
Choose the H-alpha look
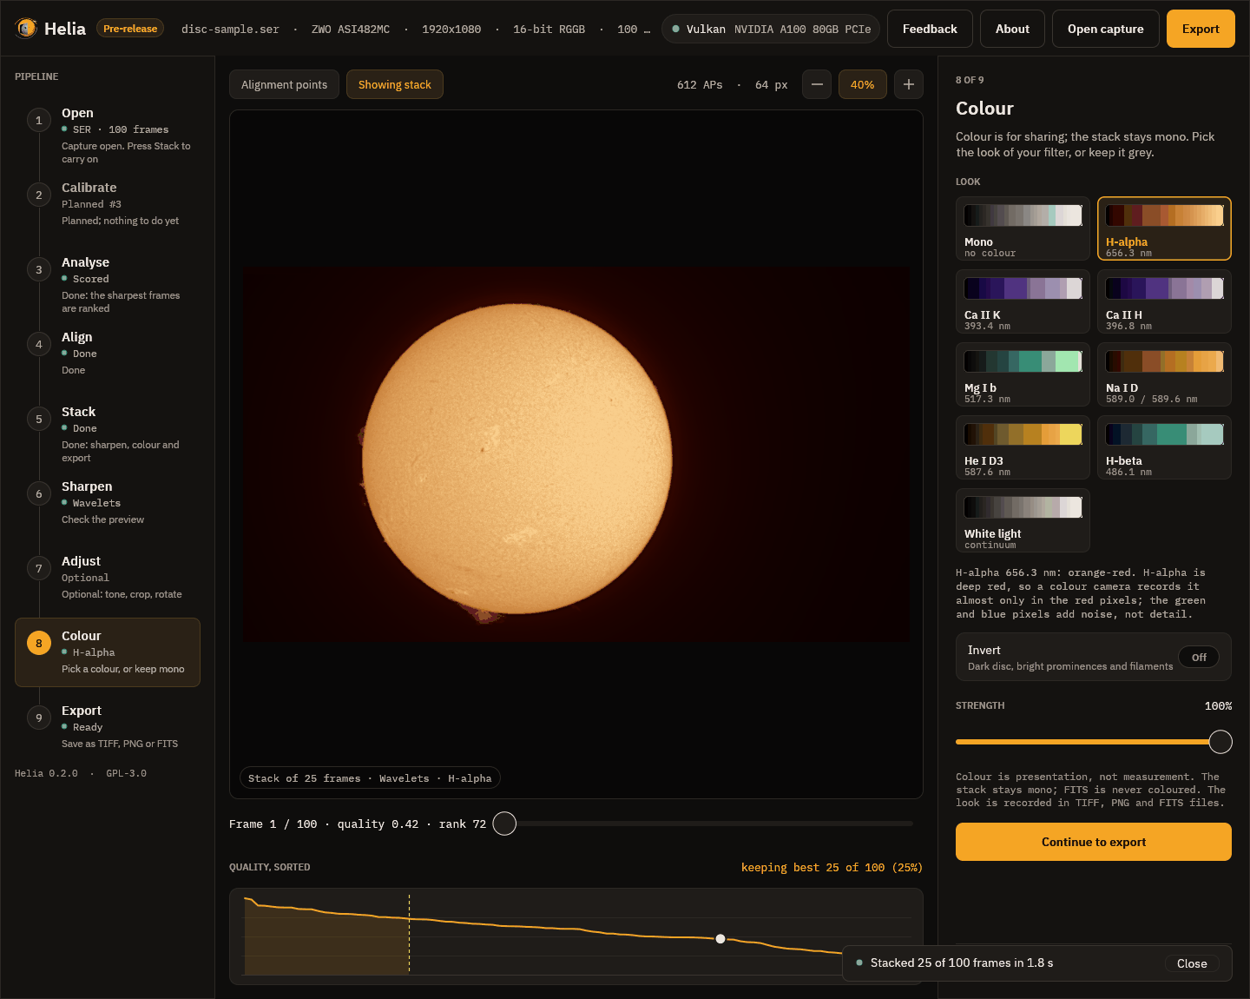click(x=1164, y=228)
